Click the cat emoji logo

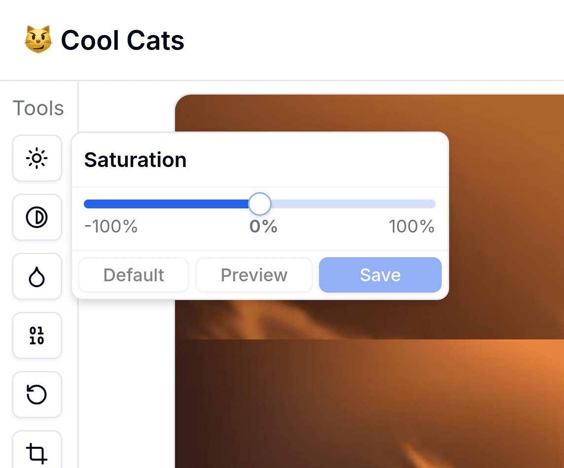(38, 39)
